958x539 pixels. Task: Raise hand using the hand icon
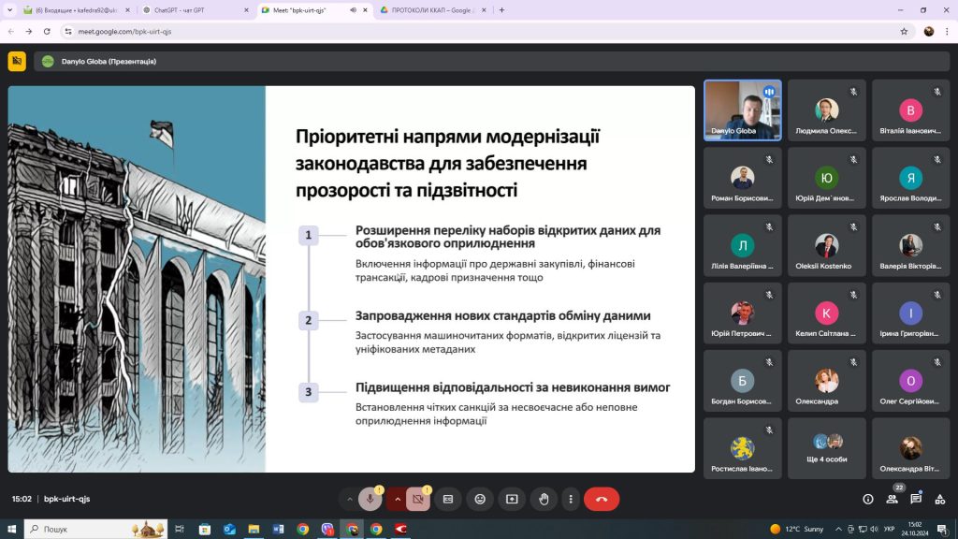click(544, 500)
